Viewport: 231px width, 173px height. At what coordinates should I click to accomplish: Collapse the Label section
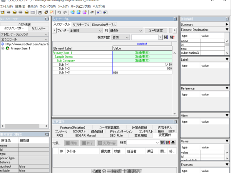pos(227,59)
